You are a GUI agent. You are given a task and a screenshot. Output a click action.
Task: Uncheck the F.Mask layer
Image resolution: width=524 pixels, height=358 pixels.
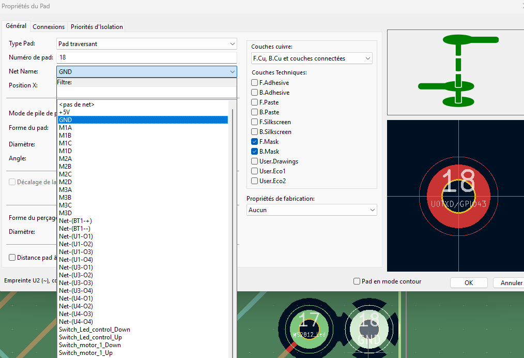tap(255, 142)
